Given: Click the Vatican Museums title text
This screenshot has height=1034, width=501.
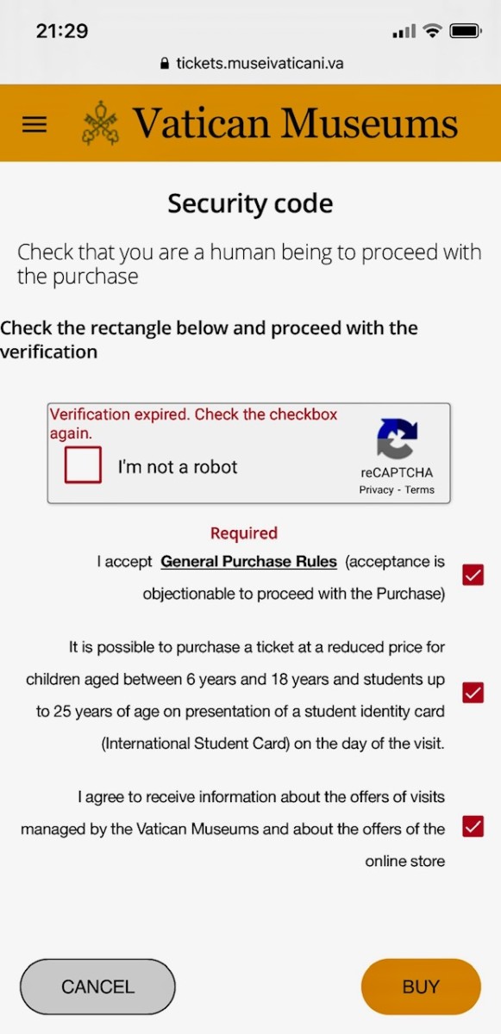Looking at the screenshot, I should click(x=295, y=124).
